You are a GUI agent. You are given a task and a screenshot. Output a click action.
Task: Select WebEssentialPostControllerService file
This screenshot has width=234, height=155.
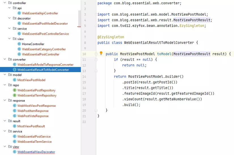(45, 34)
